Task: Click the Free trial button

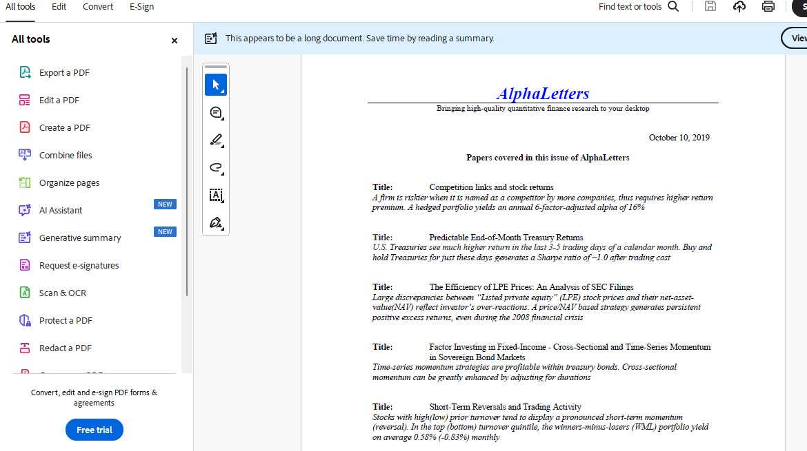Action: (94, 430)
